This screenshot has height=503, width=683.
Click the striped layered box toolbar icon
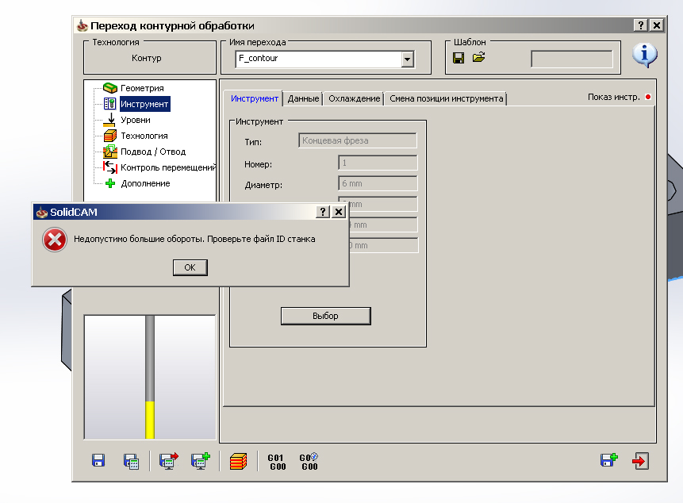(238, 461)
